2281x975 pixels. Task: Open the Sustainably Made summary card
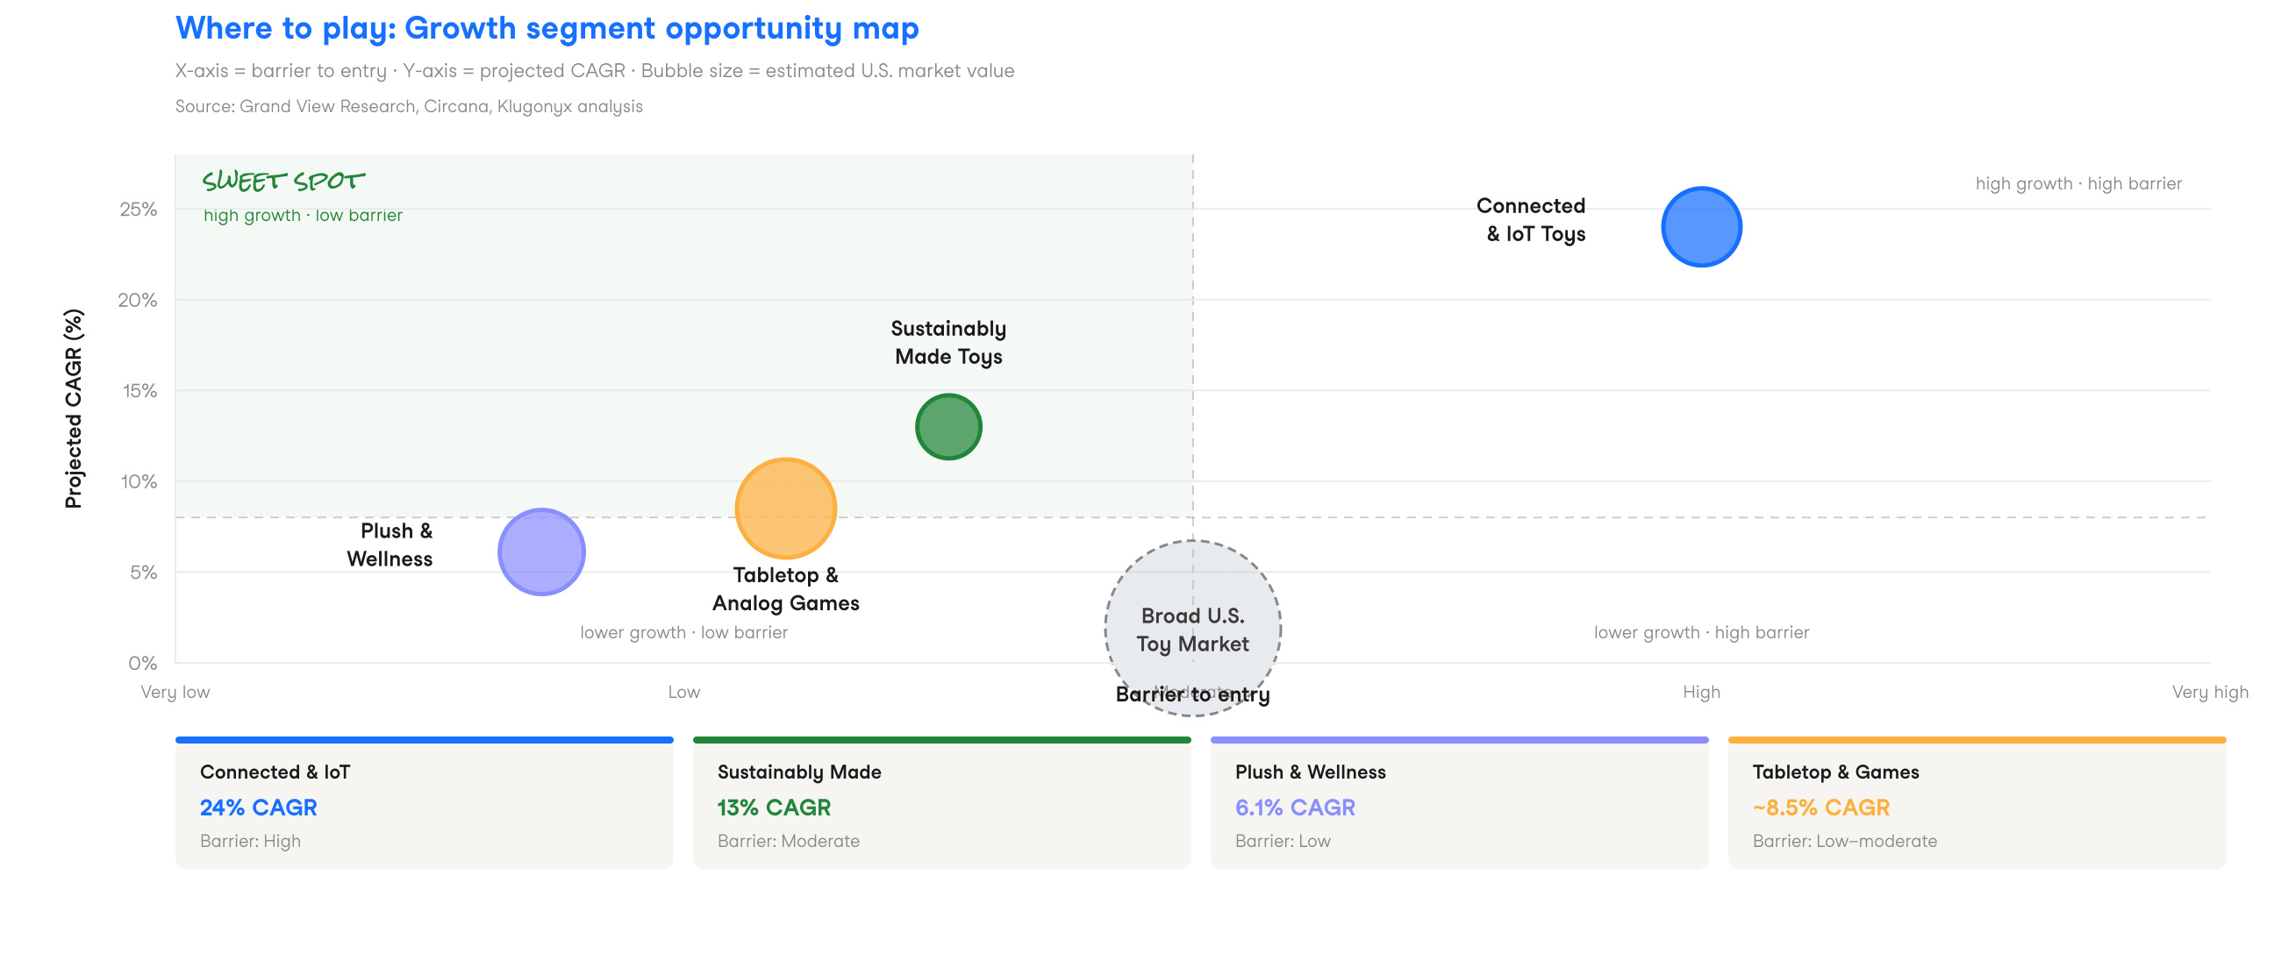941,802
